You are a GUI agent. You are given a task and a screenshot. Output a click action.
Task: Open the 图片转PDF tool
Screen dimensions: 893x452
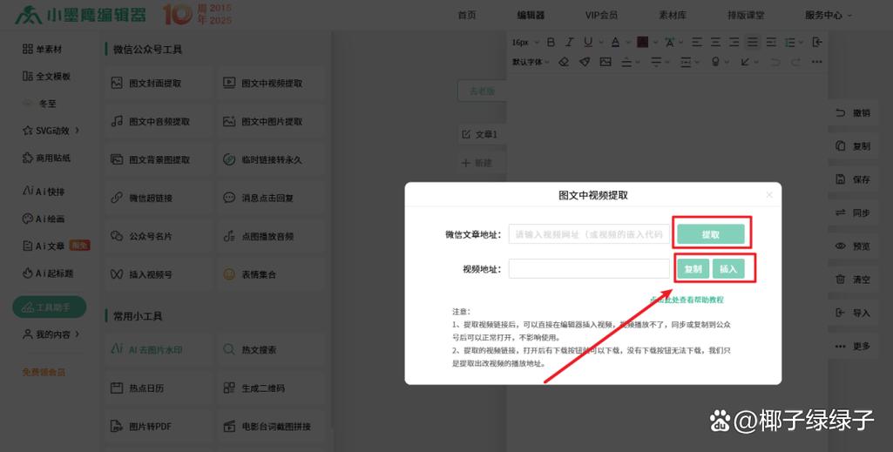(159, 426)
